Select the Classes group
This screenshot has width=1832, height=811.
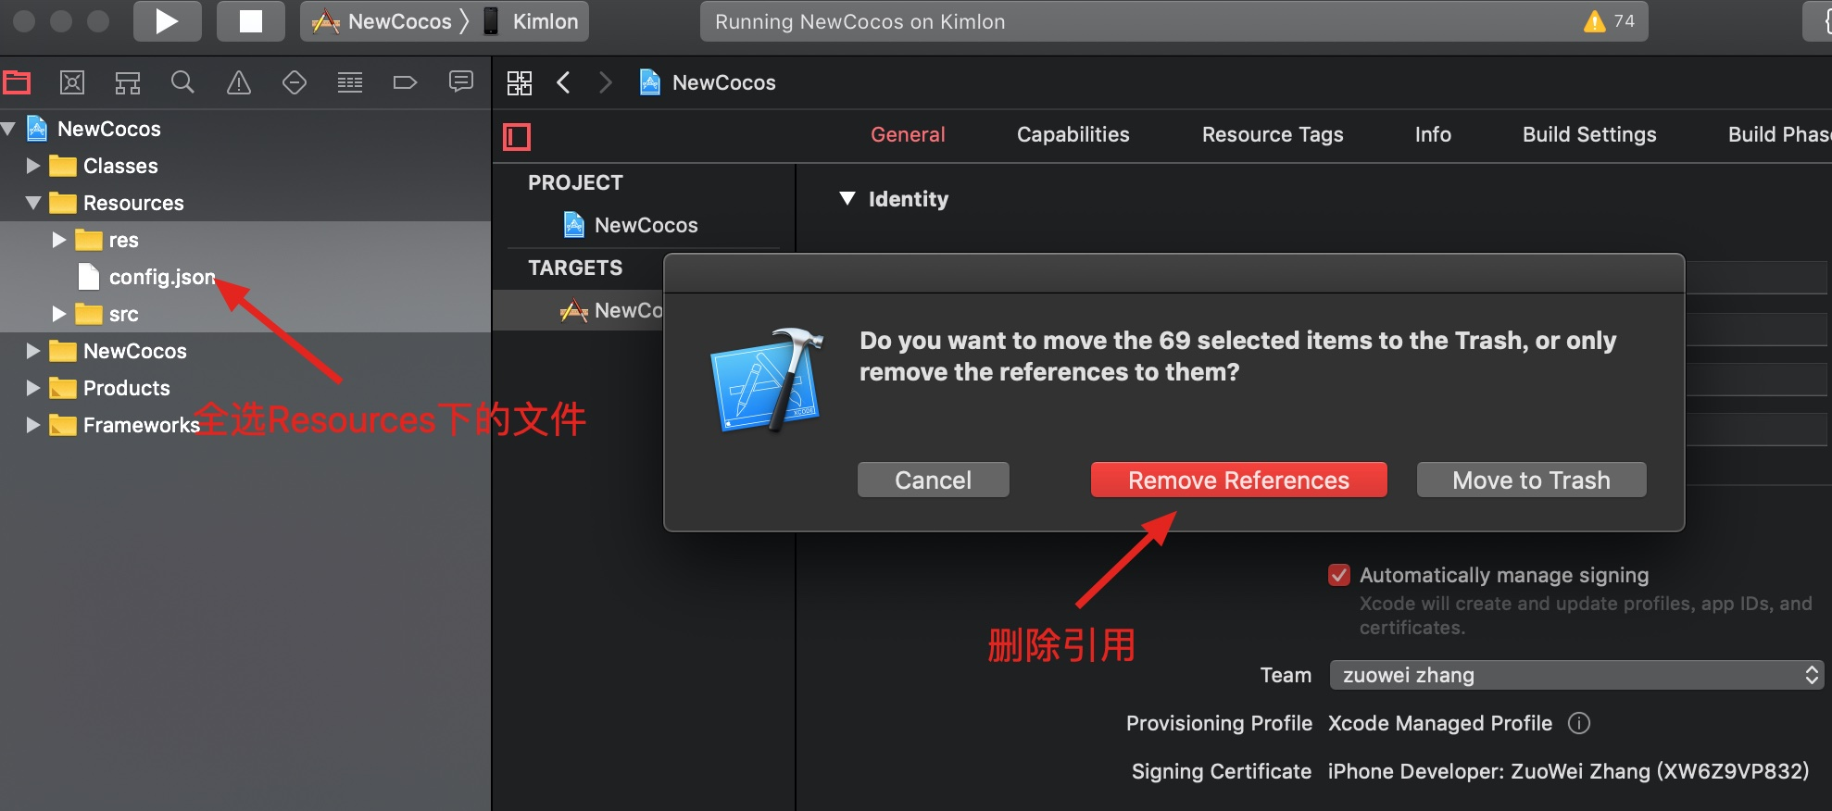[x=245, y=166]
